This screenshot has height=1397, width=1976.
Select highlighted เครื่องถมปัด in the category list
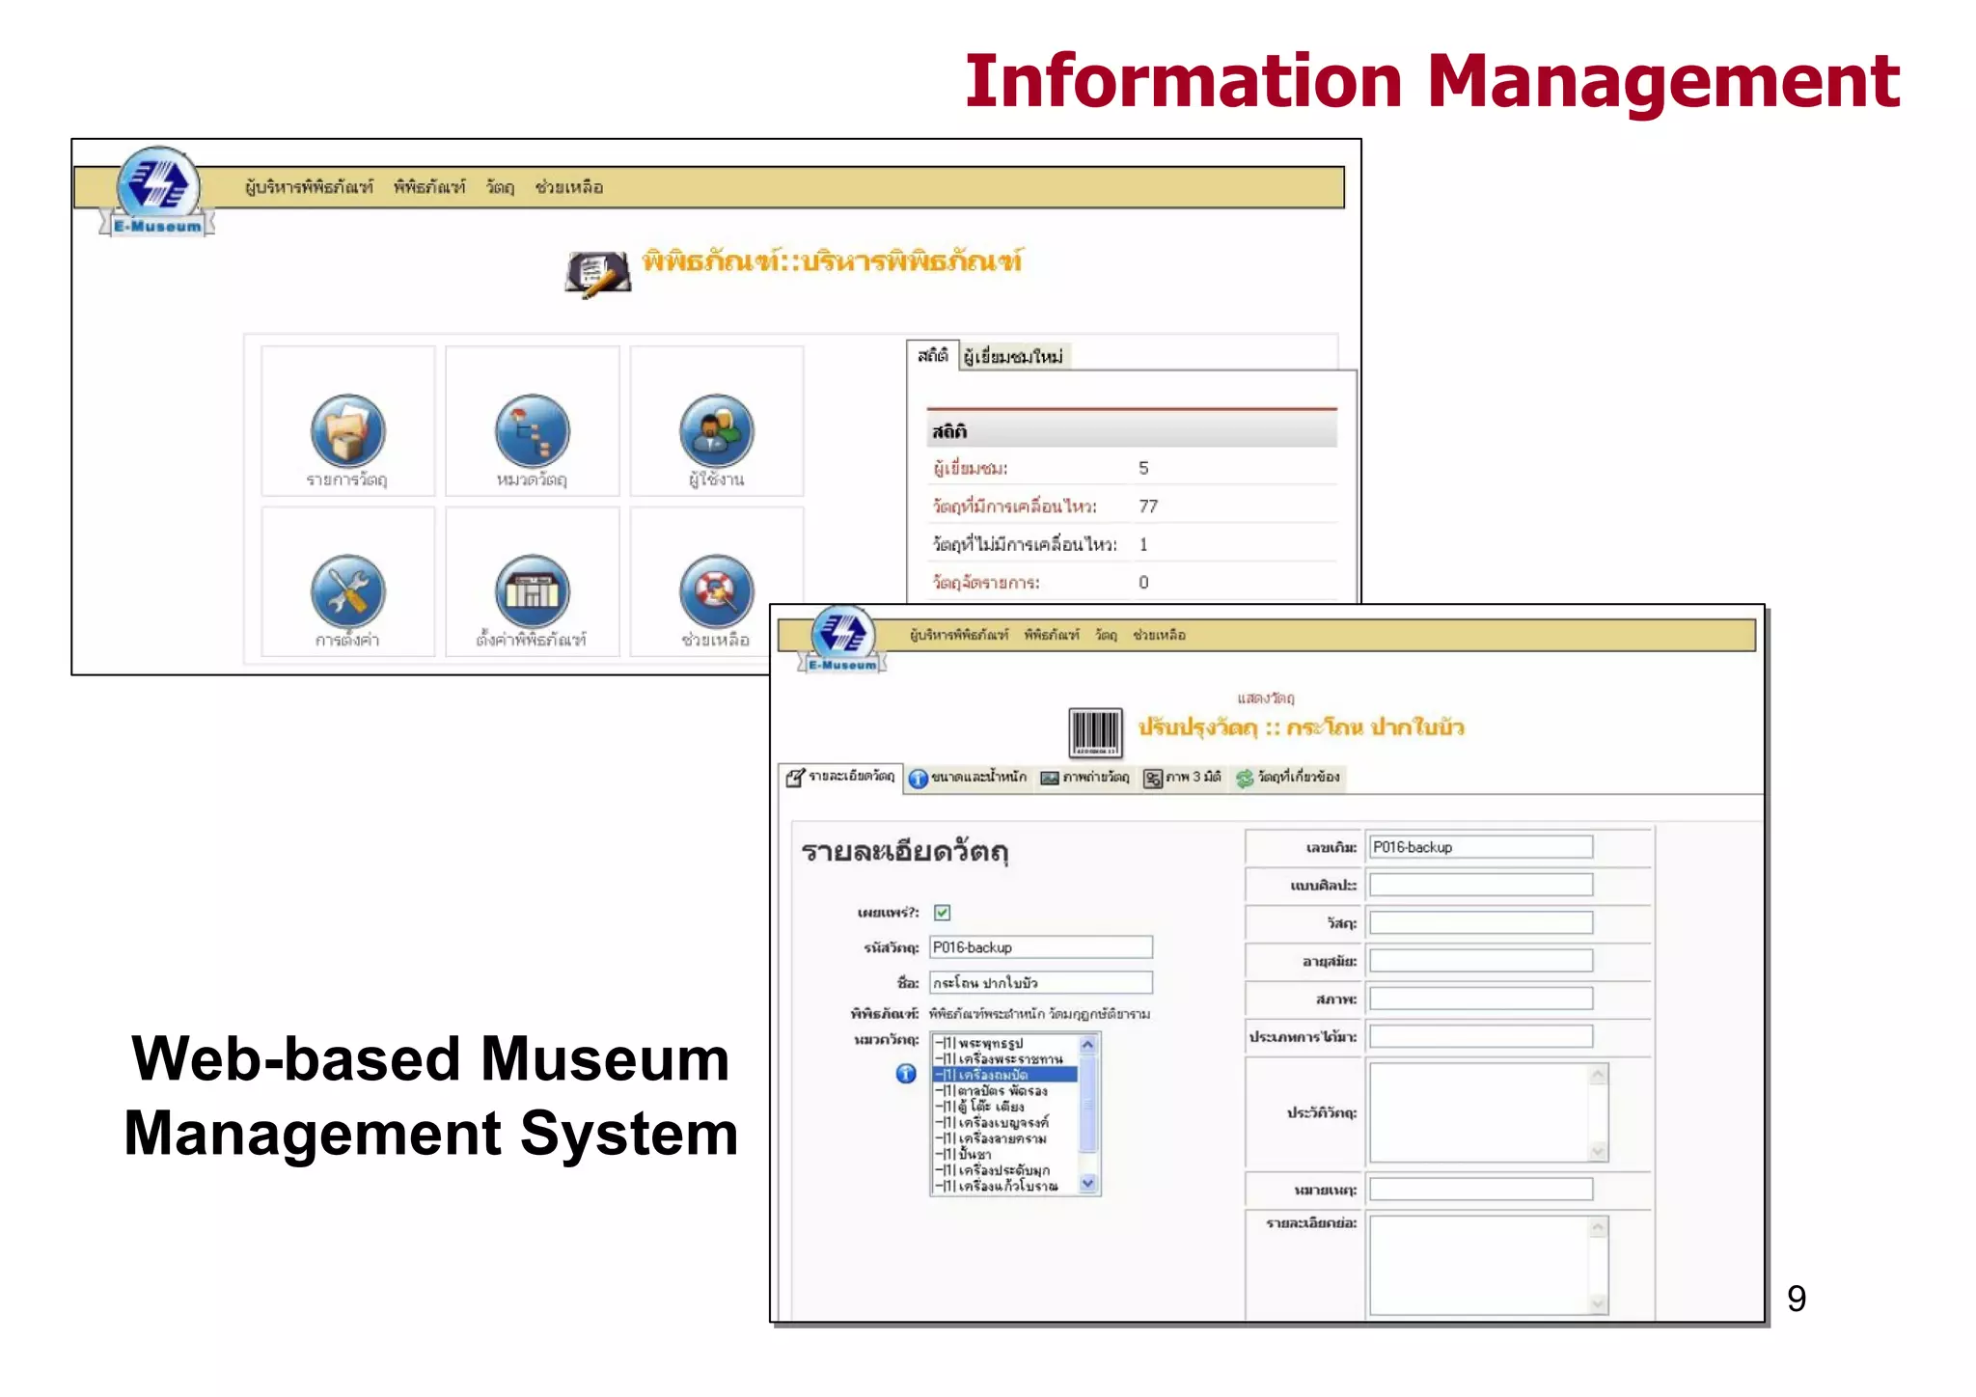[x=1004, y=1074]
